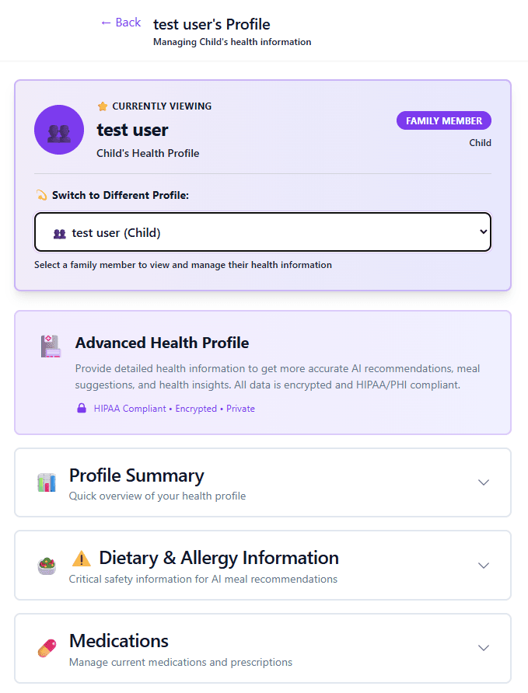Expand the Profile Summary section

tap(484, 482)
